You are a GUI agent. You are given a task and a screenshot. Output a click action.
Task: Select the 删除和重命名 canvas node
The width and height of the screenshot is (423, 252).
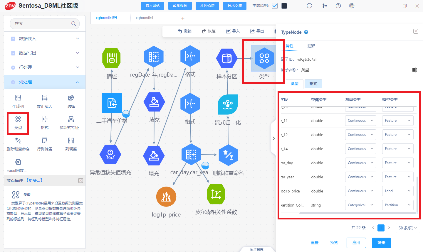[228, 155]
